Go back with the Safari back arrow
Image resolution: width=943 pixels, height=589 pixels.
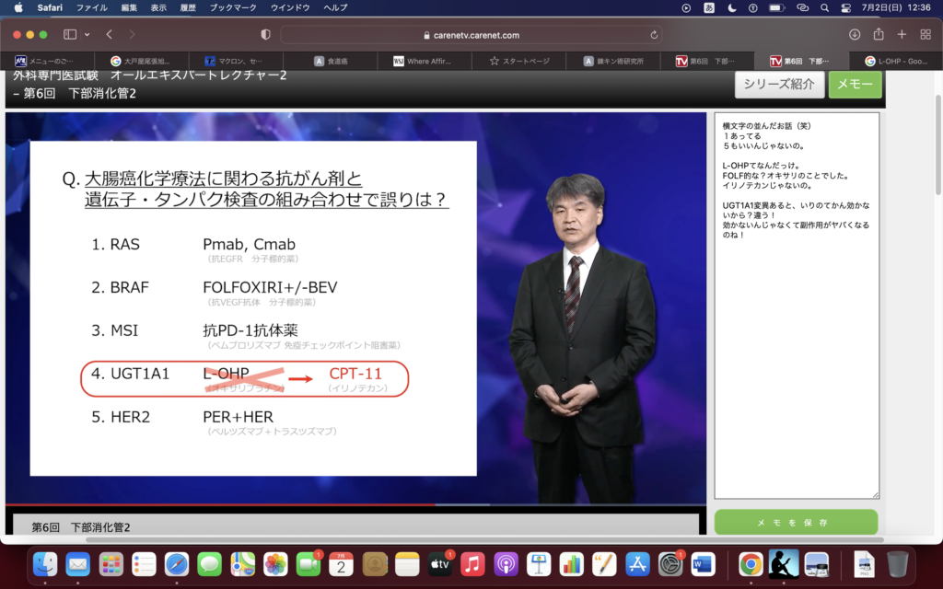pyautogui.click(x=109, y=34)
